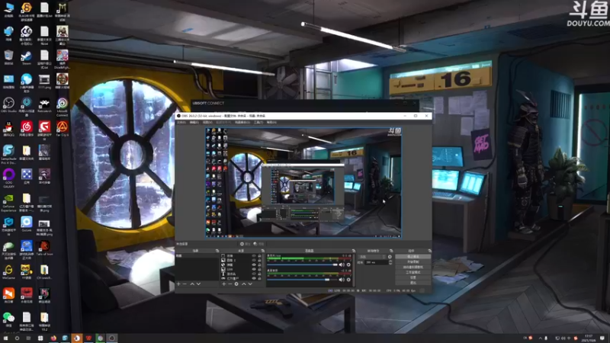Open the 视图 menu in OBS
Image resolution: width=610 pixels, height=343 pixels.
[207, 122]
